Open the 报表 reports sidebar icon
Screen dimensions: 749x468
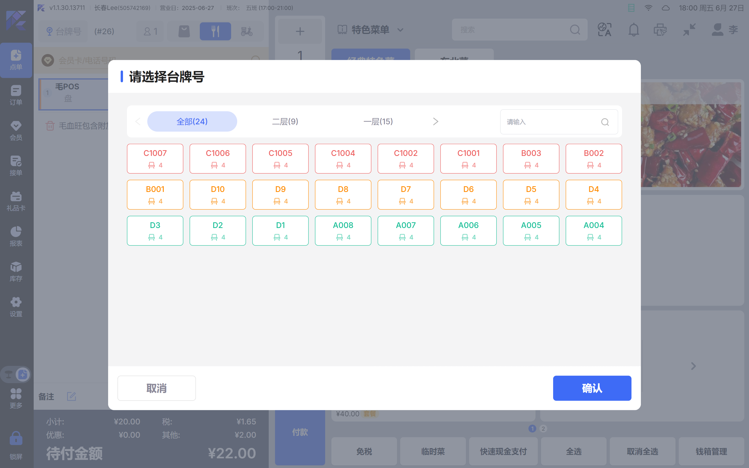(16, 236)
